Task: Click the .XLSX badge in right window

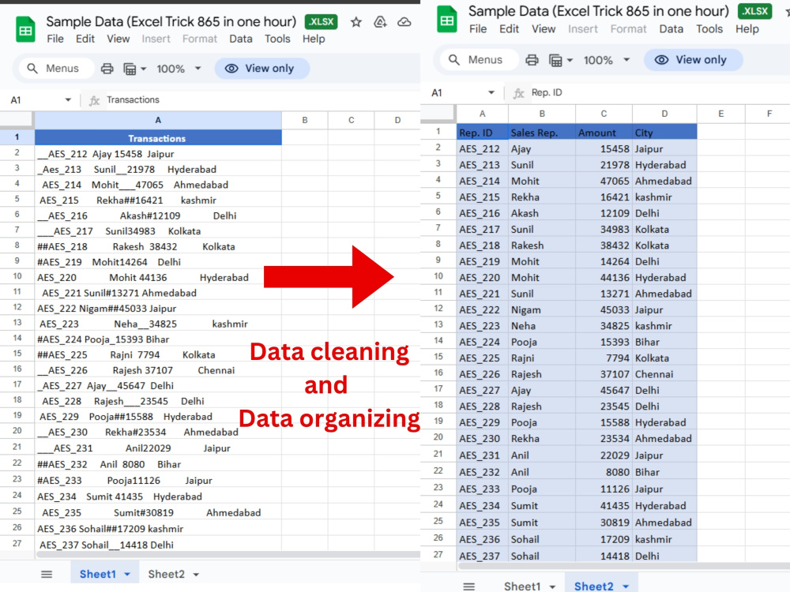Action: (754, 11)
